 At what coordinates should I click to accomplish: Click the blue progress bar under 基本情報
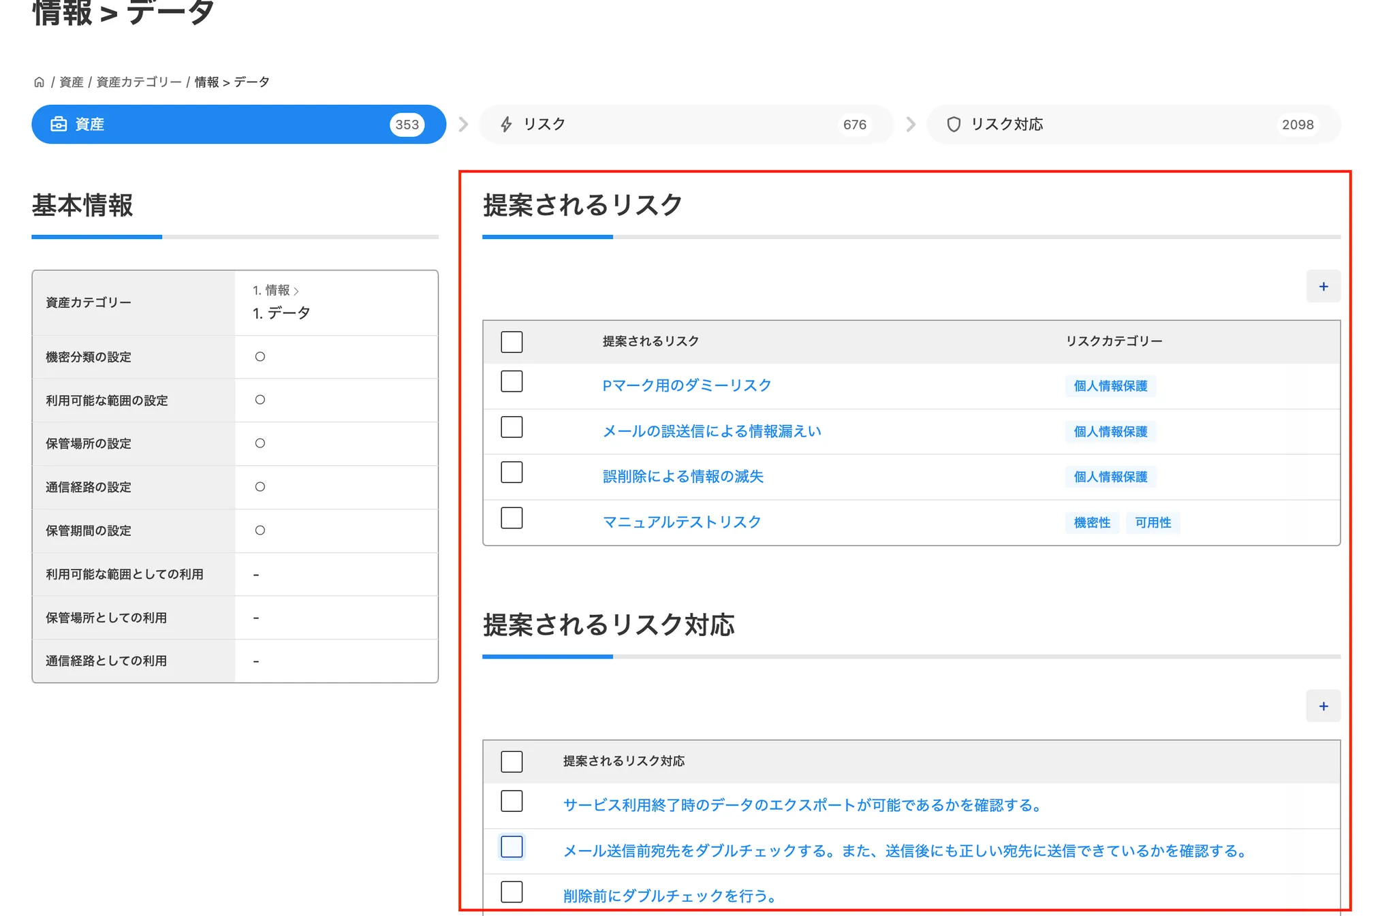pos(97,237)
